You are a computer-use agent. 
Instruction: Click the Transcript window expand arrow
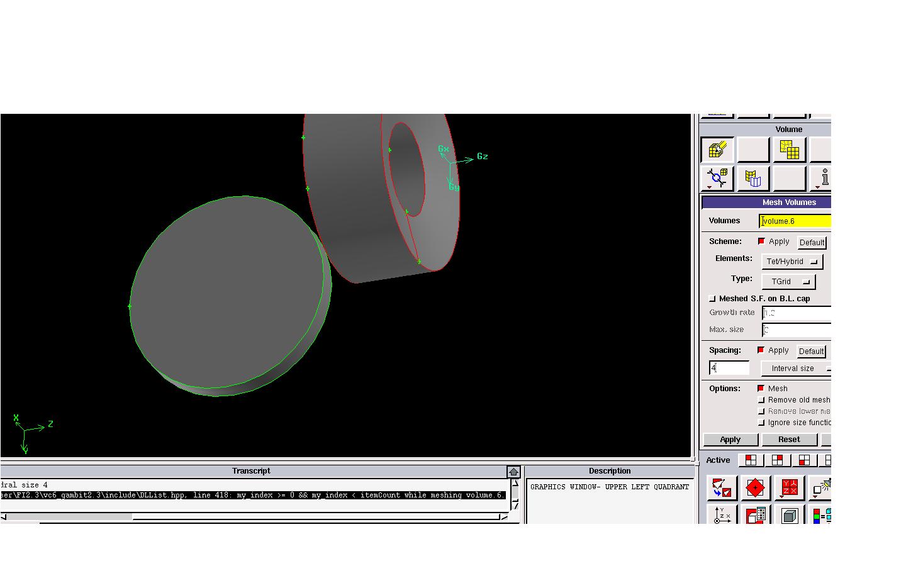[x=513, y=472]
